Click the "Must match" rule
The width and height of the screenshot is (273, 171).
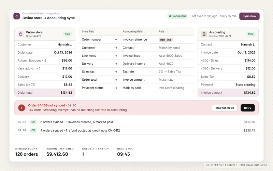point(167,80)
